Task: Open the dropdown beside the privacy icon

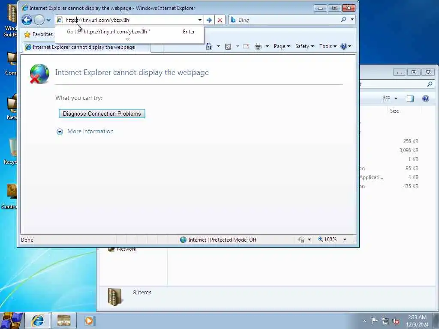Action: click(x=310, y=239)
